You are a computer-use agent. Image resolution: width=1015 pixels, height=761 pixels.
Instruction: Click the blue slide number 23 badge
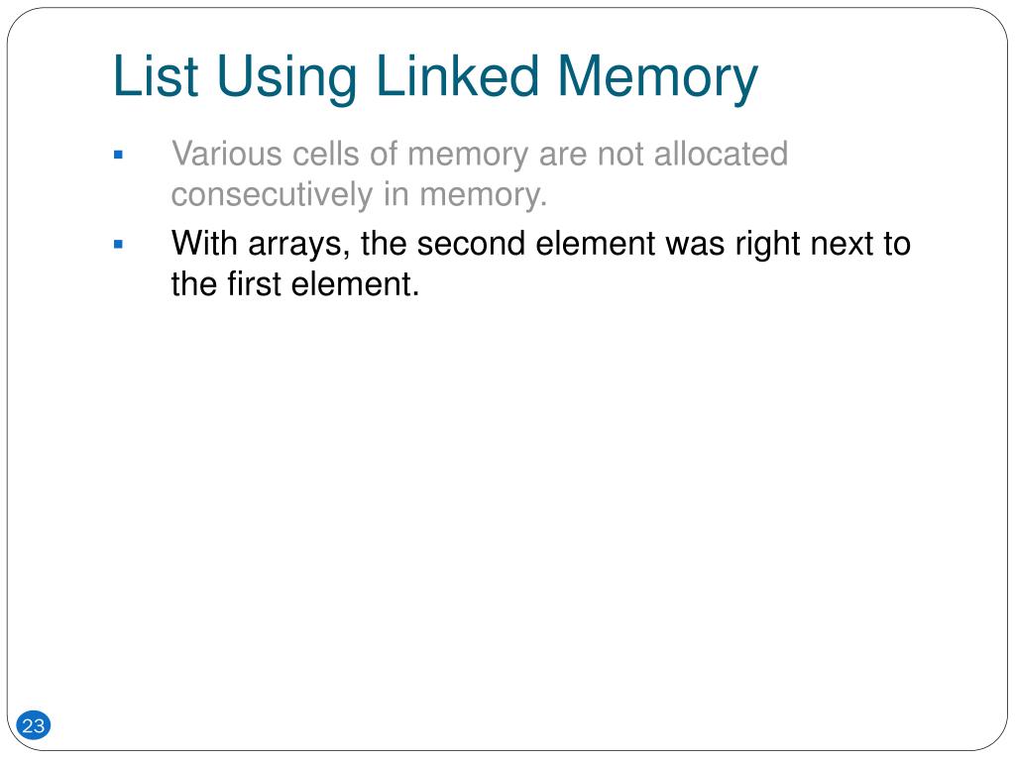click(33, 724)
